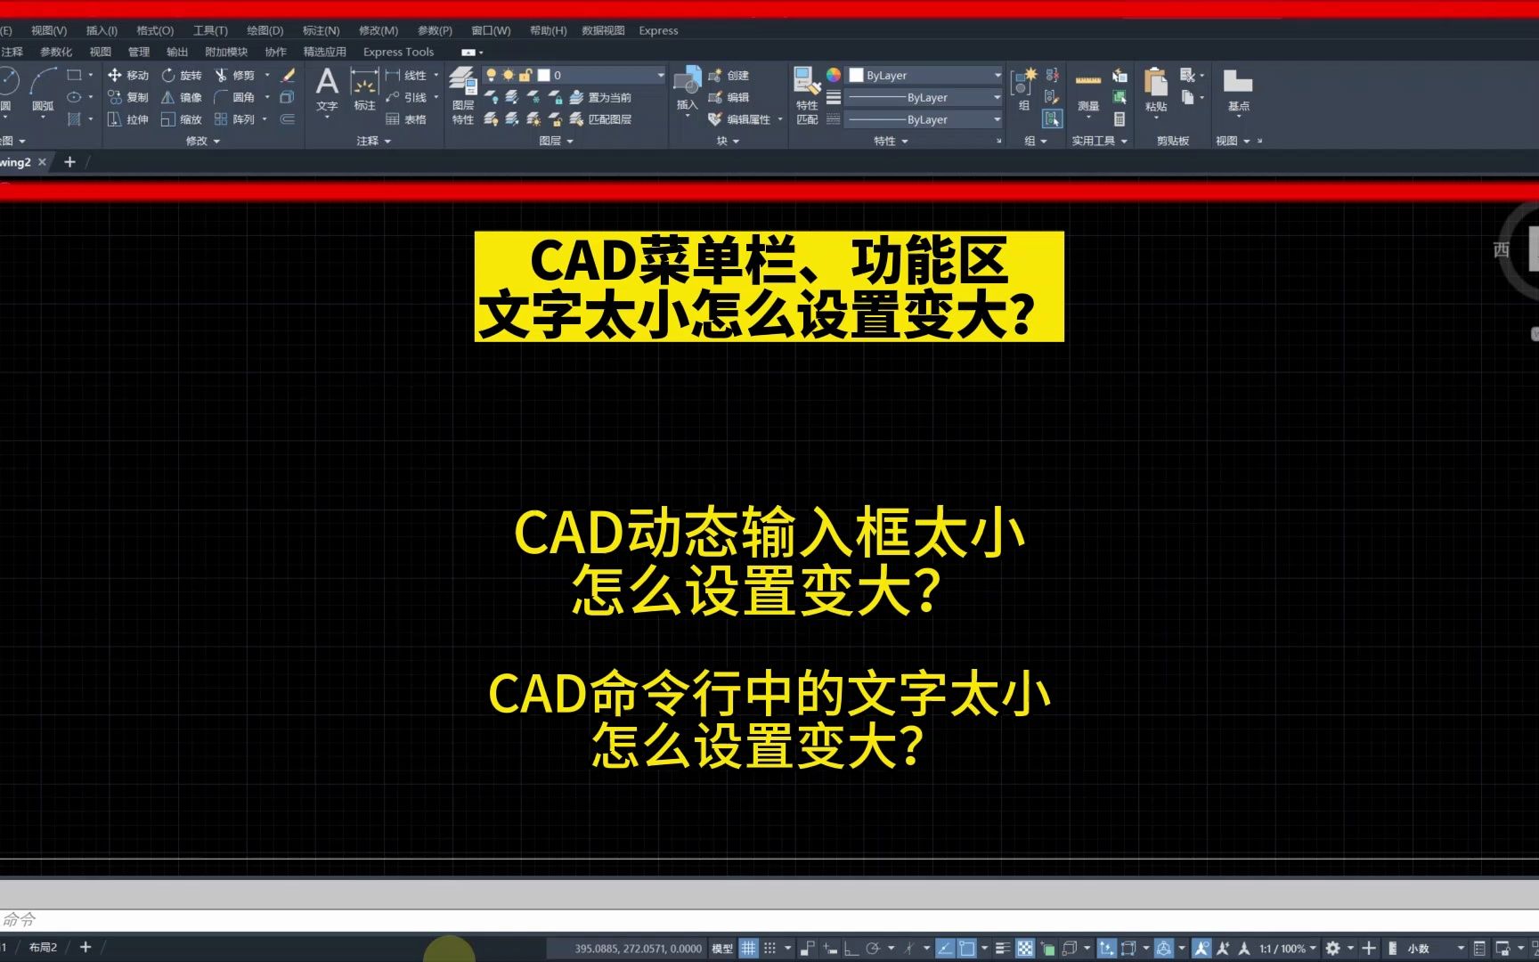Toggle 2D object snap in status bar

click(966, 949)
